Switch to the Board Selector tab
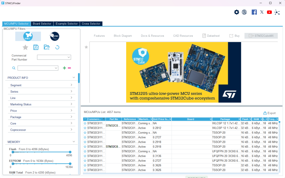This screenshot has height=178, width=285. point(42,24)
